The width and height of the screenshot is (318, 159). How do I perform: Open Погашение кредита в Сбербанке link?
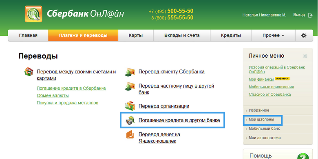tap(71, 88)
